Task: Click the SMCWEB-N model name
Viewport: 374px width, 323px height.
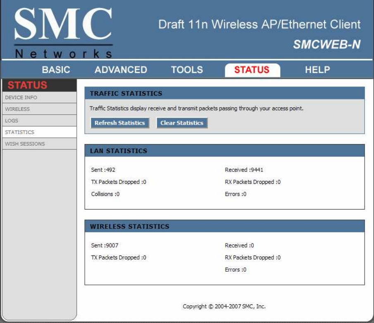Action: tap(327, 44)
